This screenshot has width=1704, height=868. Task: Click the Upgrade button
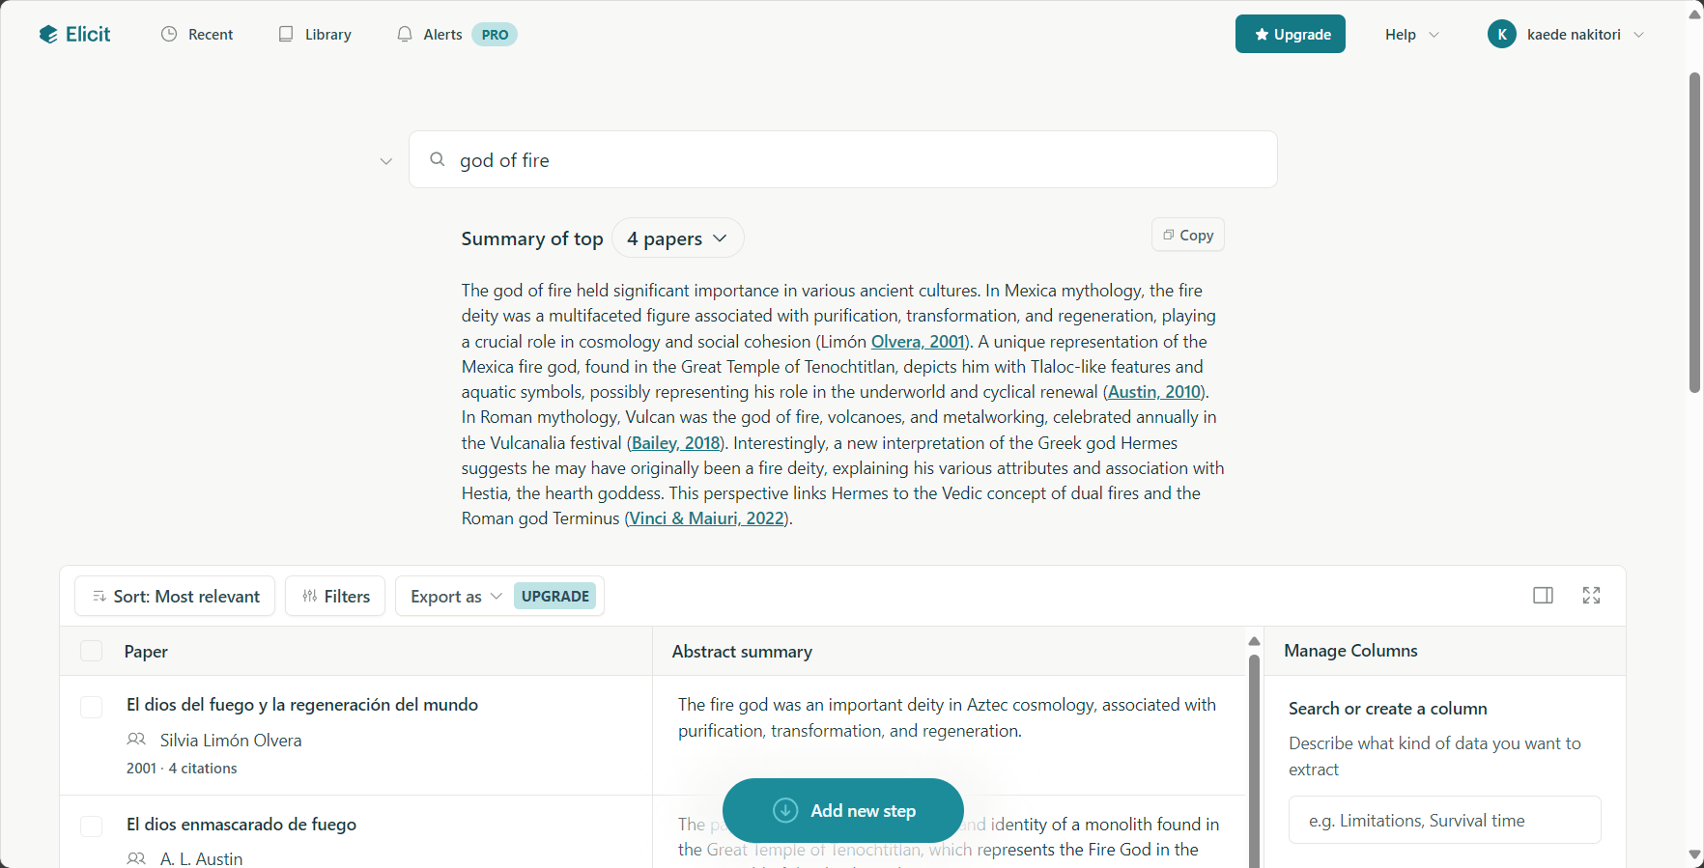point(1291,35)
